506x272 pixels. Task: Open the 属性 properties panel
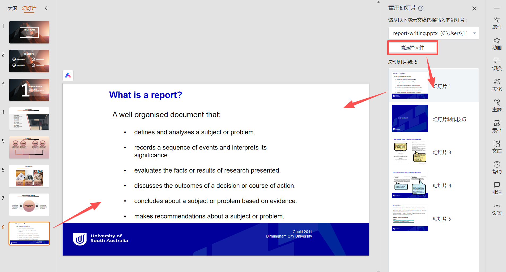pyautogui.click(x=497, y=23)
